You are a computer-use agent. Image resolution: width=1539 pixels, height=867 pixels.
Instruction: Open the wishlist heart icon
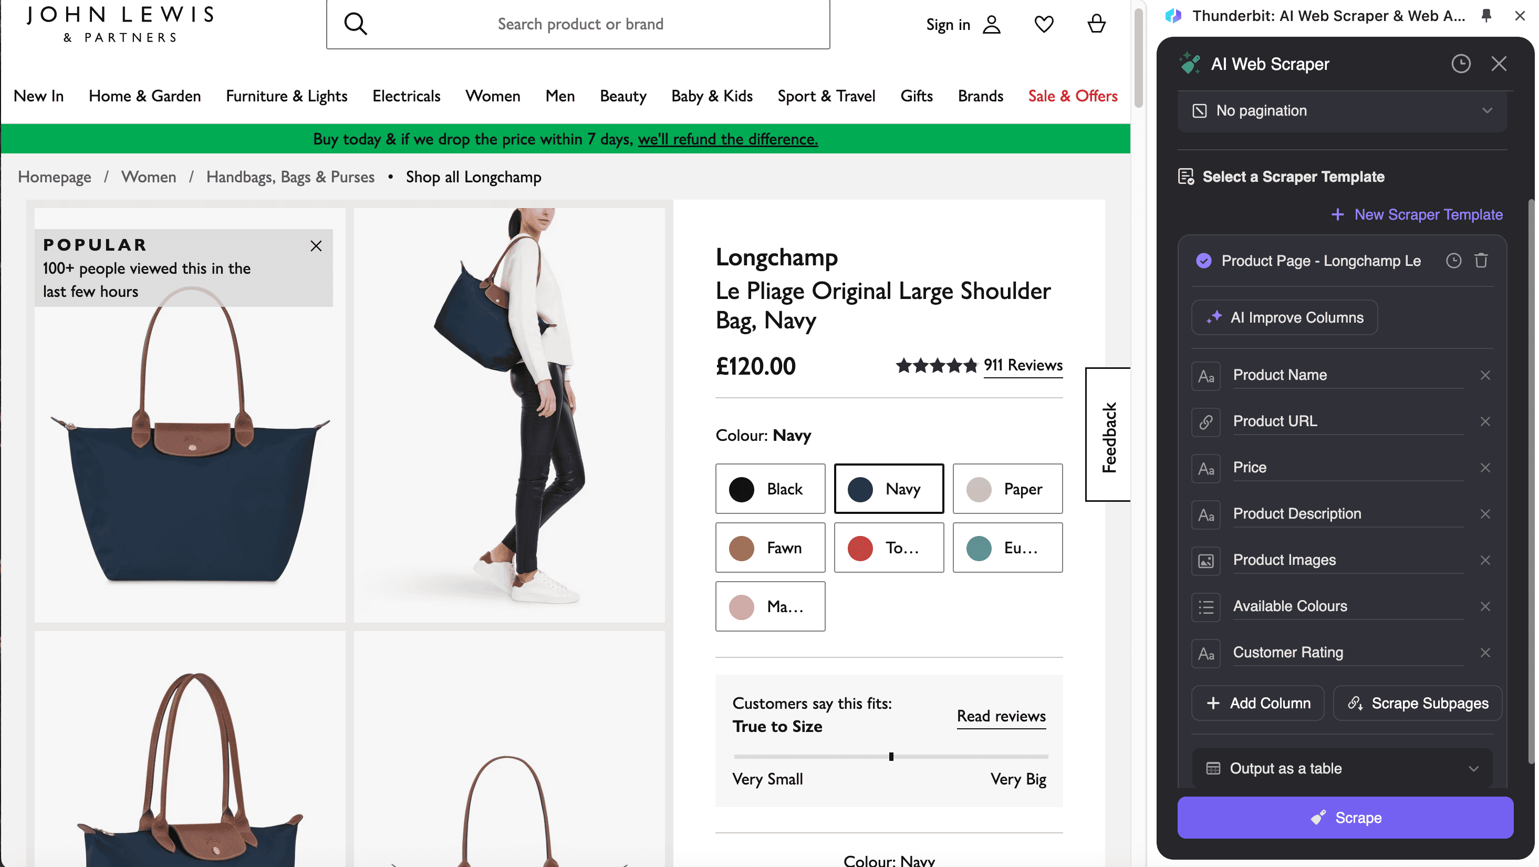[1045, 25]
